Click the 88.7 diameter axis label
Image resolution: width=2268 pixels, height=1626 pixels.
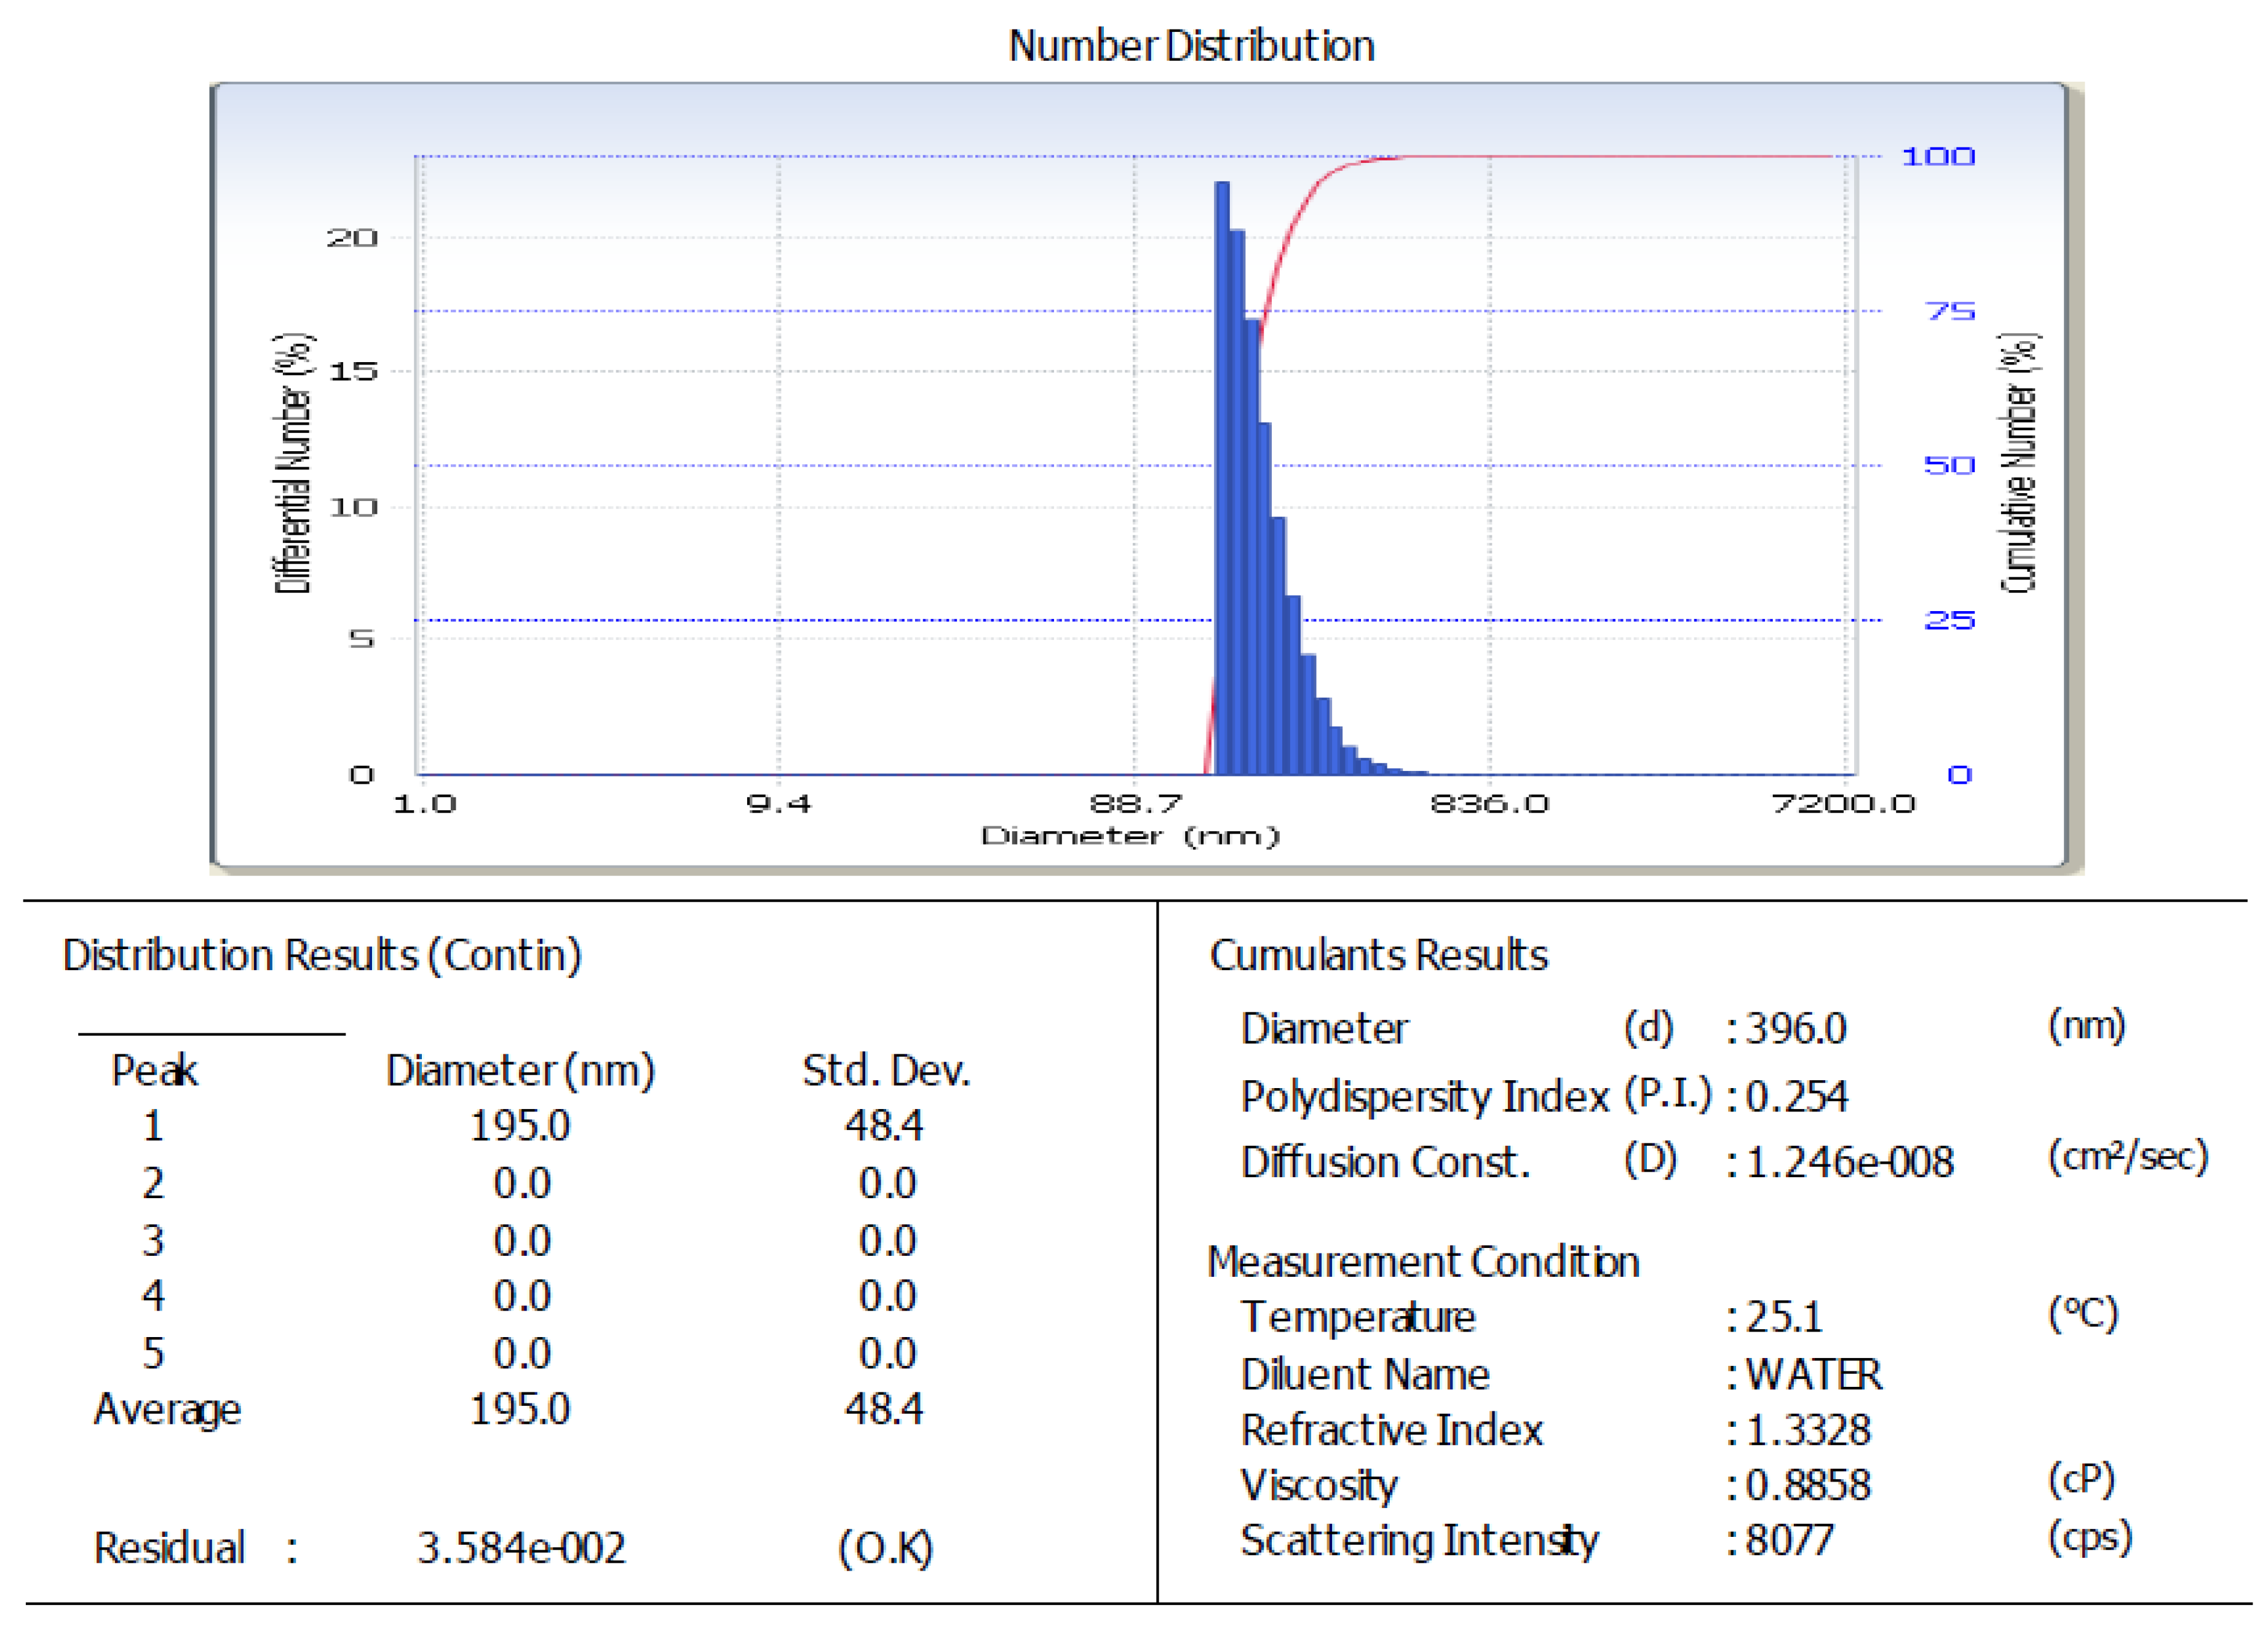point(1135,803)
